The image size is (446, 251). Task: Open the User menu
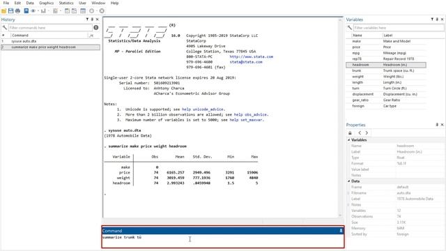pos(82,3)
